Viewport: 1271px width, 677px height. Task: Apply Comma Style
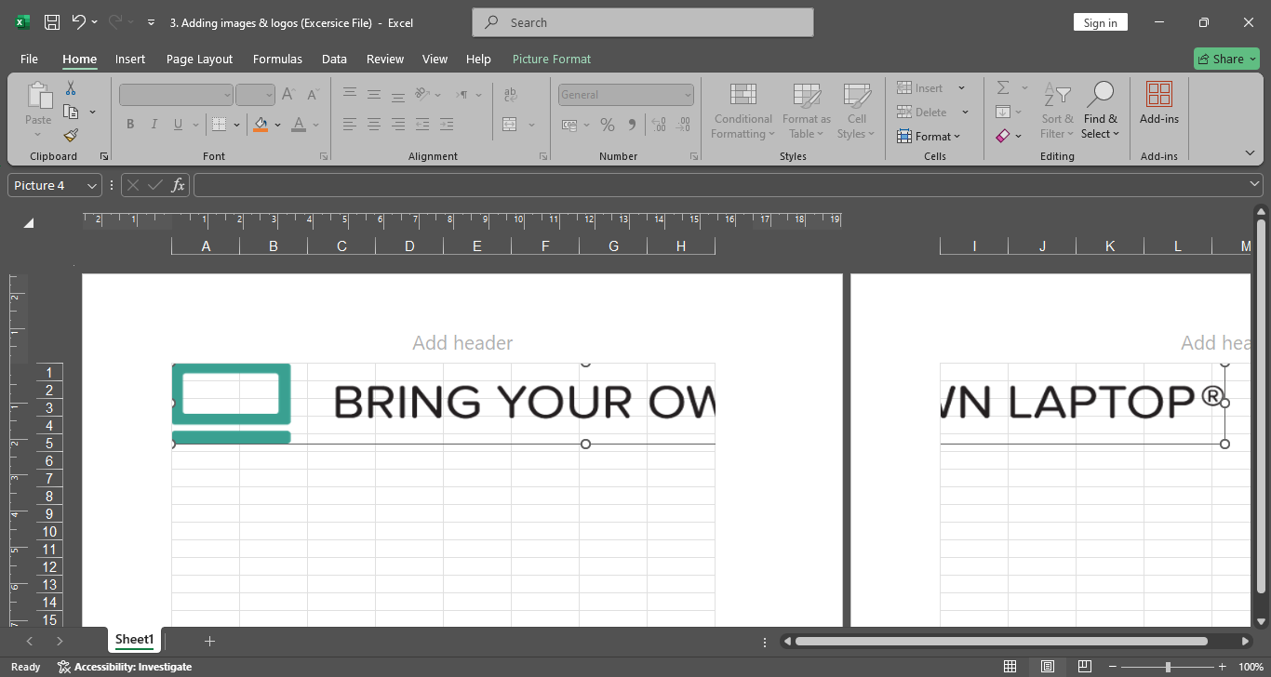tap(633, 125)
